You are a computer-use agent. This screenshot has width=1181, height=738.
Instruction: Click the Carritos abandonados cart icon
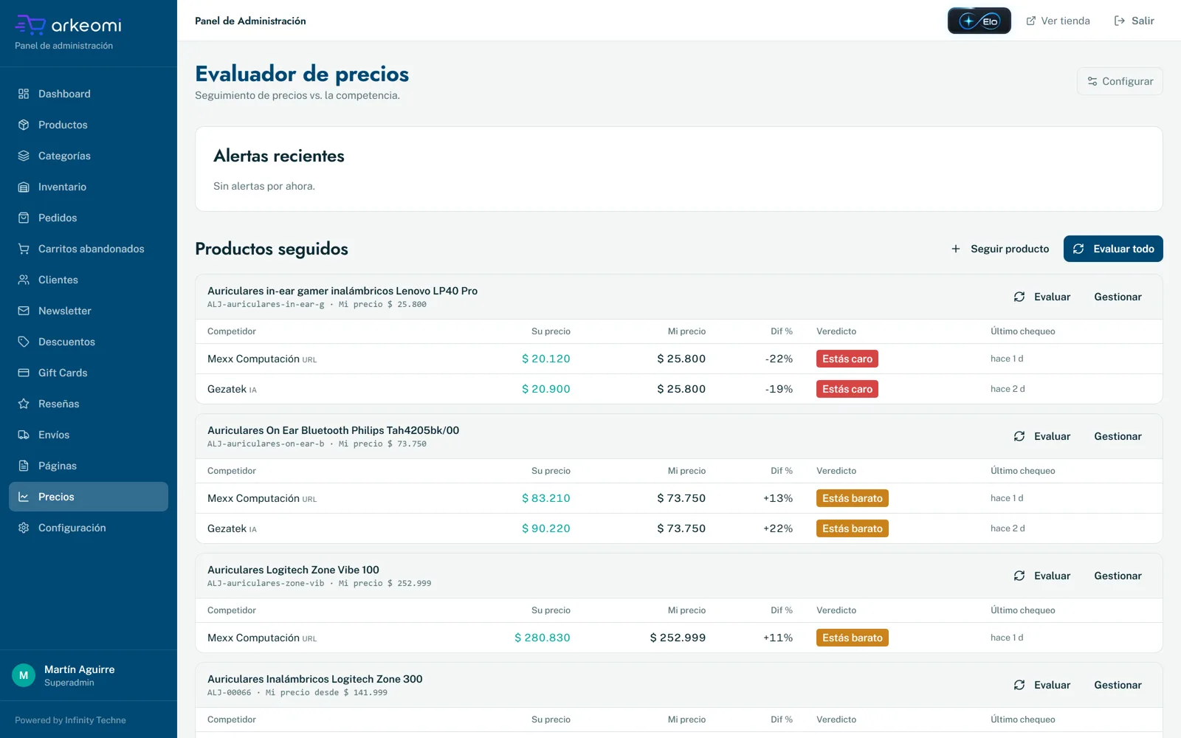click(x=24, y=249)
